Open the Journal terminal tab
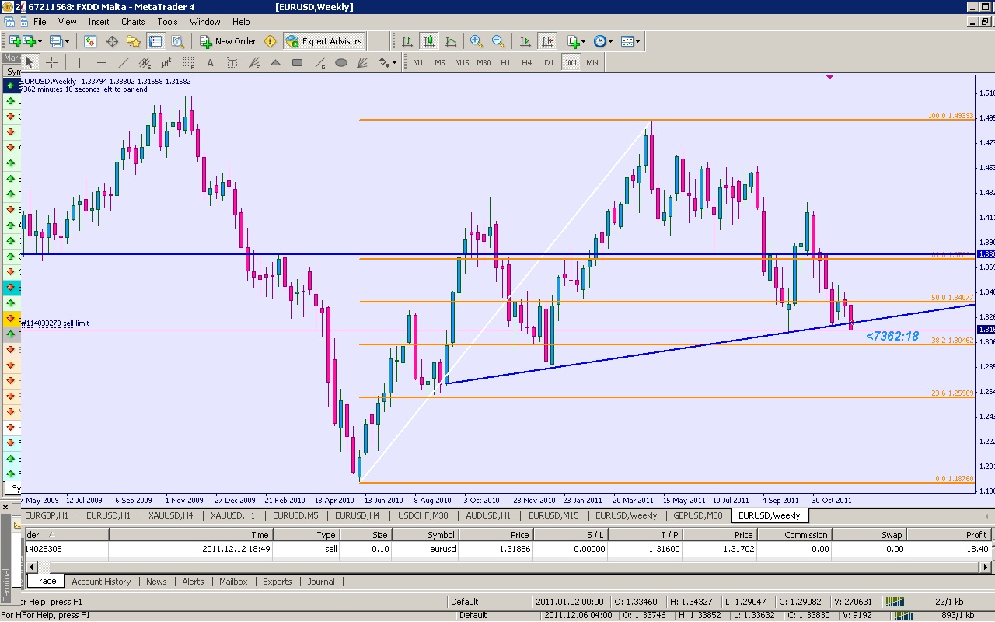The height and width of the screenshot is (622, 995). 321,582
